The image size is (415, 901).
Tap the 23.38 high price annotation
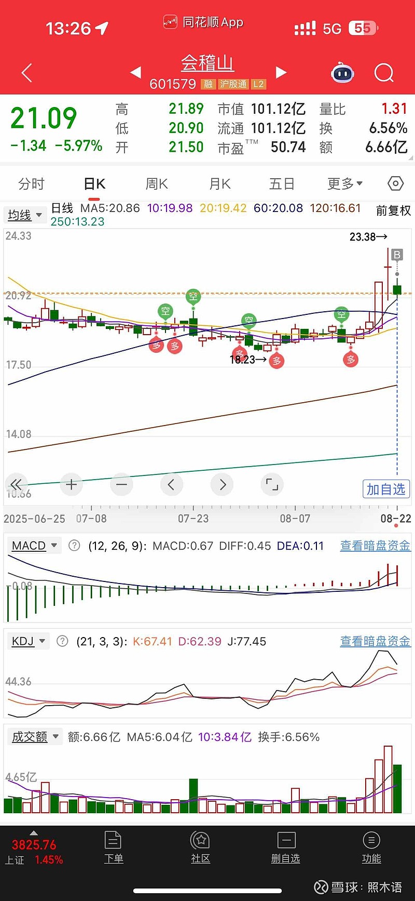368,237
